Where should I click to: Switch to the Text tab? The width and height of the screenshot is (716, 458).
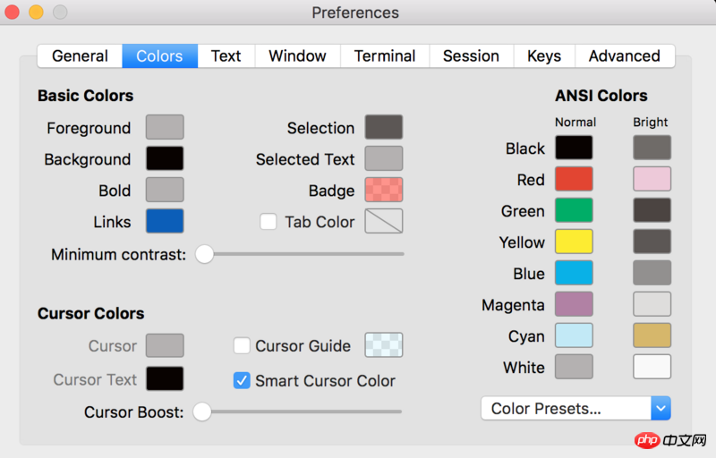[226, 55]
